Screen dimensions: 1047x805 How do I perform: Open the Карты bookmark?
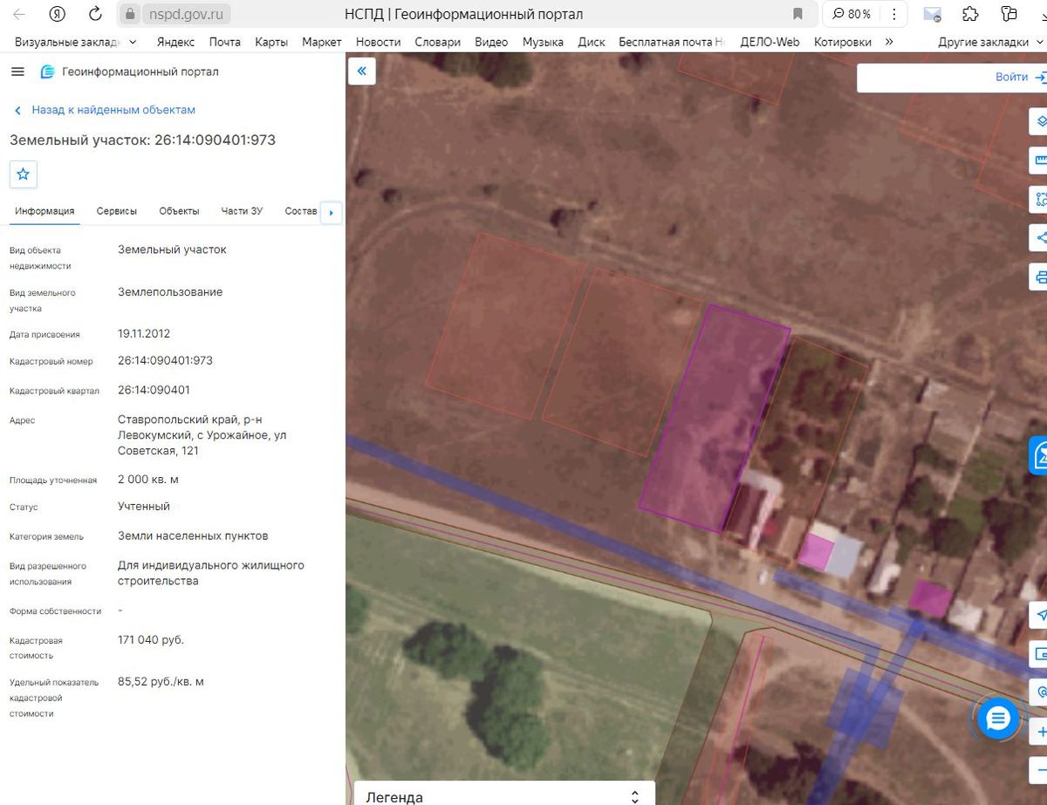(271, 42)
